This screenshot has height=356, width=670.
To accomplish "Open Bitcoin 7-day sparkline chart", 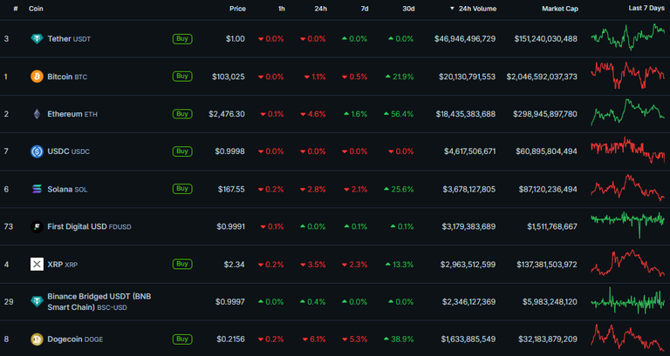I will [628, 75].
